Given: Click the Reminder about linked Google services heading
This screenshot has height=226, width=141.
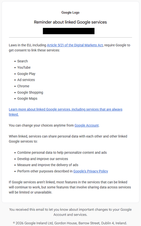Looking at the screenshot, I should pos(70,22).
